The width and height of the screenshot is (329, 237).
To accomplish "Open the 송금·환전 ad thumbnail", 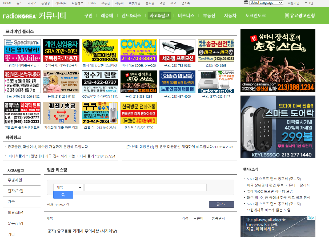I will tap(216, 50).
